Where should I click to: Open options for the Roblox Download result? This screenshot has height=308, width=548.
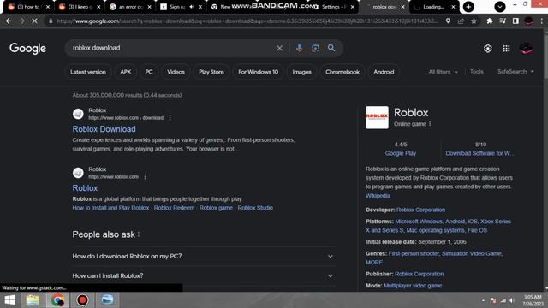170,118
